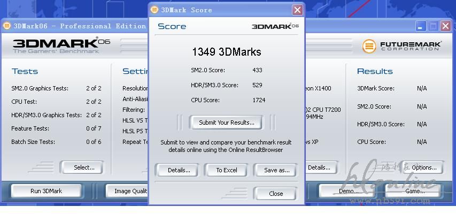
Task: Open test selection with Select button
Action: coord(84,167)
